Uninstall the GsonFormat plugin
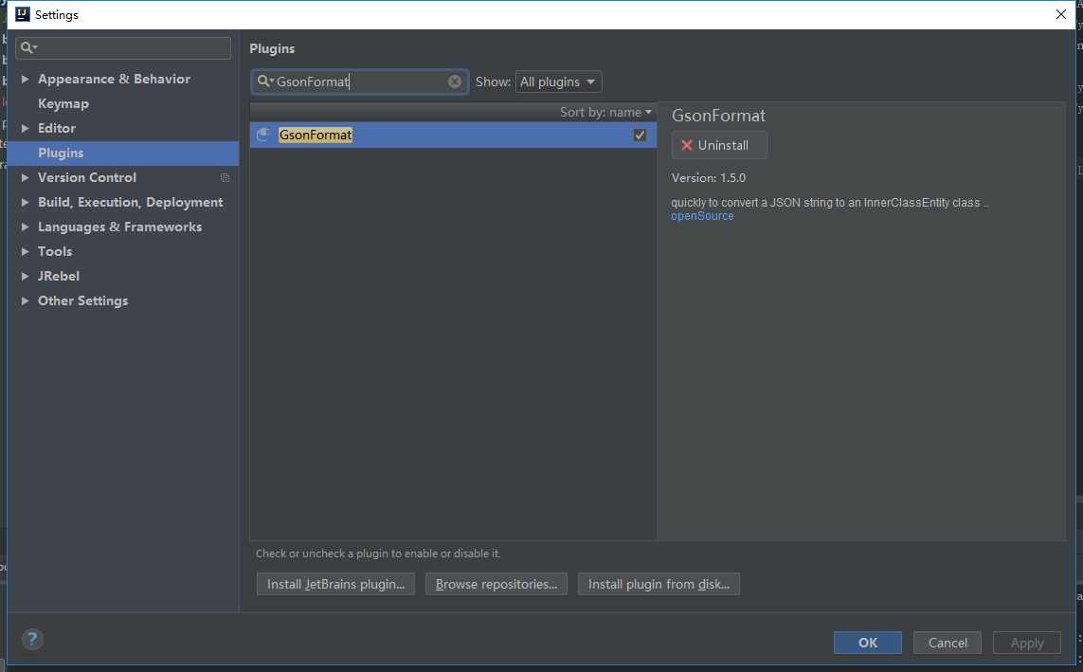This screenshot has height=672, width=1083. (719, 145)
